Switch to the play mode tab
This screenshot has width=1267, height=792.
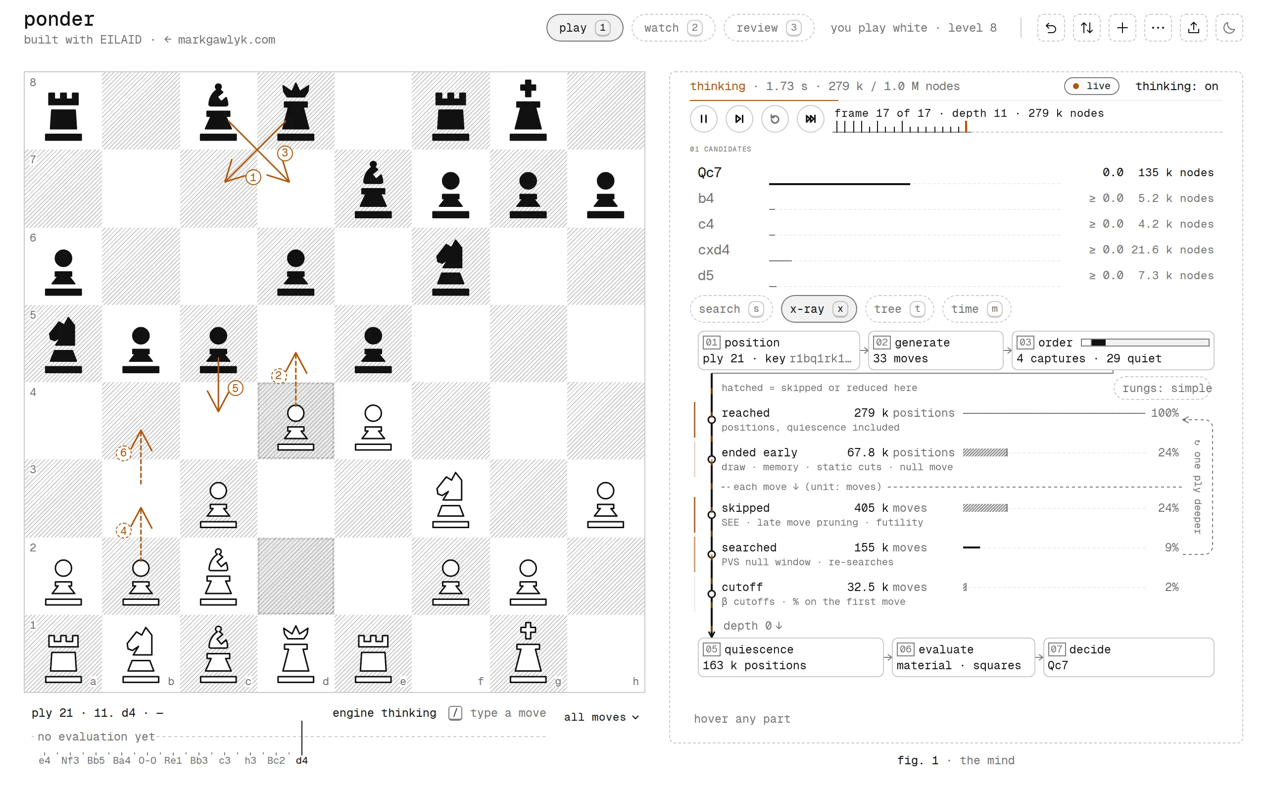click(585, 28)
